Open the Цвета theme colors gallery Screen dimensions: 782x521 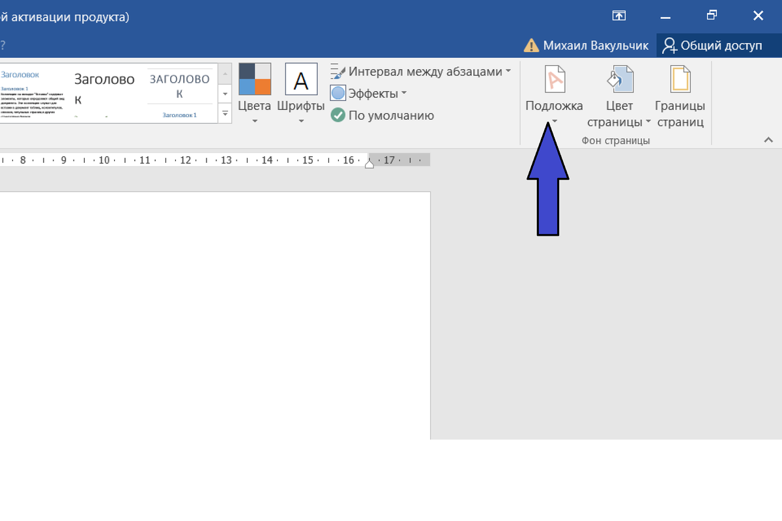click(255, 94)
